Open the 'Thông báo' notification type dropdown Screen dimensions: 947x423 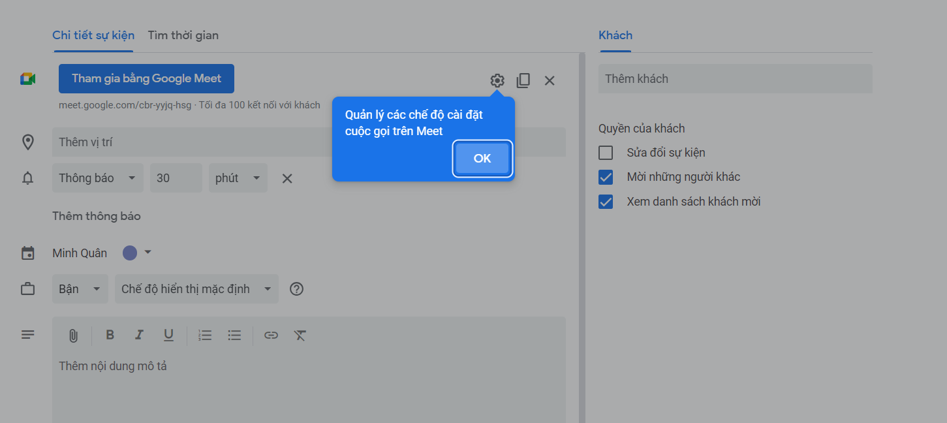97,178
